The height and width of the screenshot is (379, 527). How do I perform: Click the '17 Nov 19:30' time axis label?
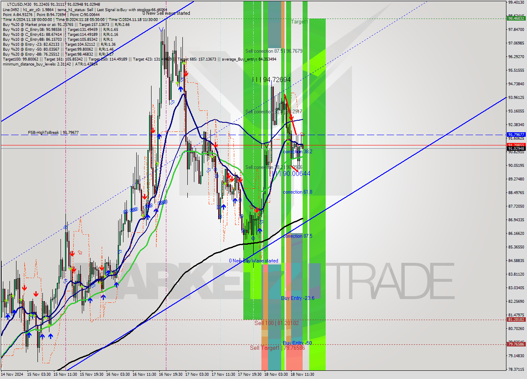[x=250, y=374]
